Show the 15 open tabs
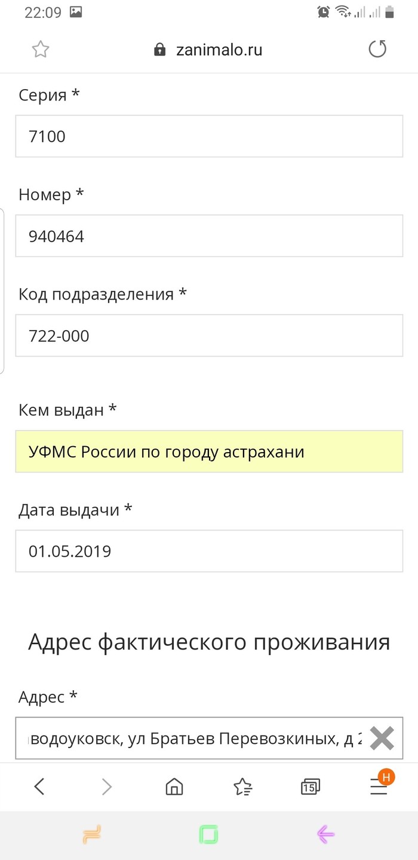The height and width of the screenshot is (860, 418). click(310, 787)
